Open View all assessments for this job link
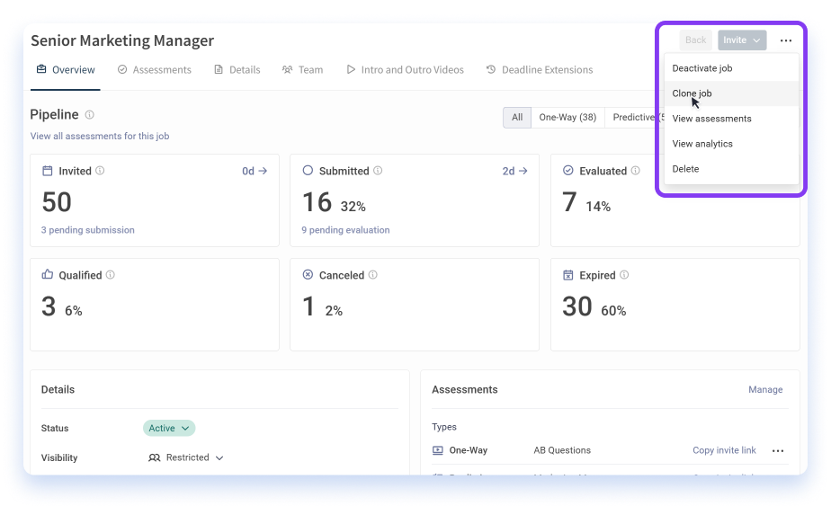831x506 pixels. (x=100, y=137)
